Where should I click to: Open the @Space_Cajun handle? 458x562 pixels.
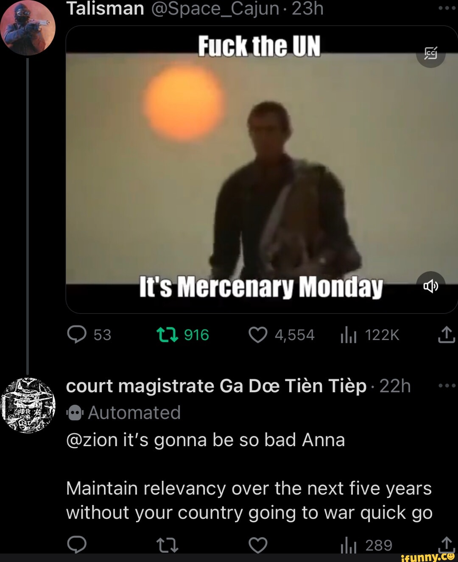(215, 8)
